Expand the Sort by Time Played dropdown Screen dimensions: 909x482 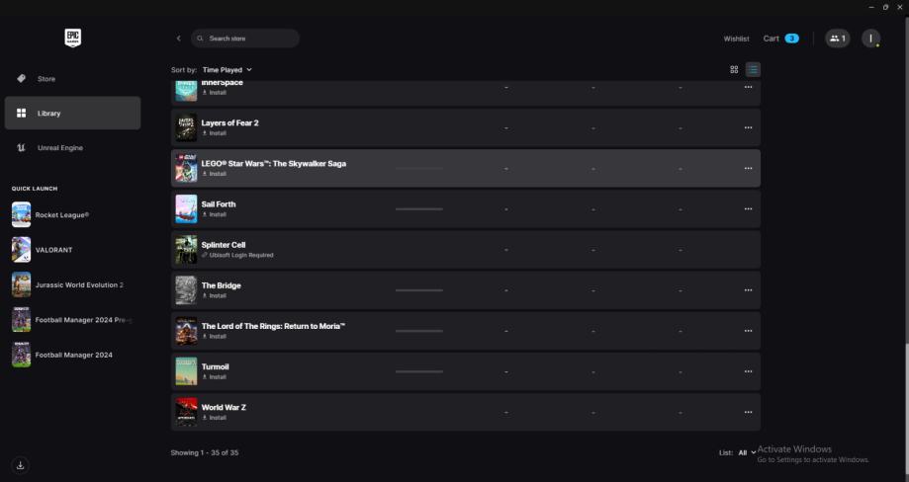tap(227, 70)
